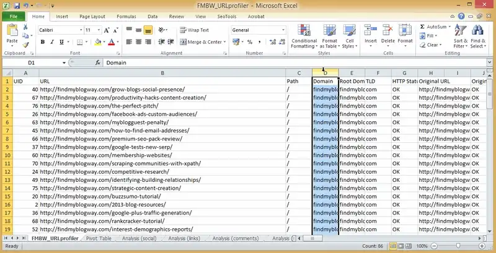
Task: Click Increase Font Size icon
Action: [107, 30]
